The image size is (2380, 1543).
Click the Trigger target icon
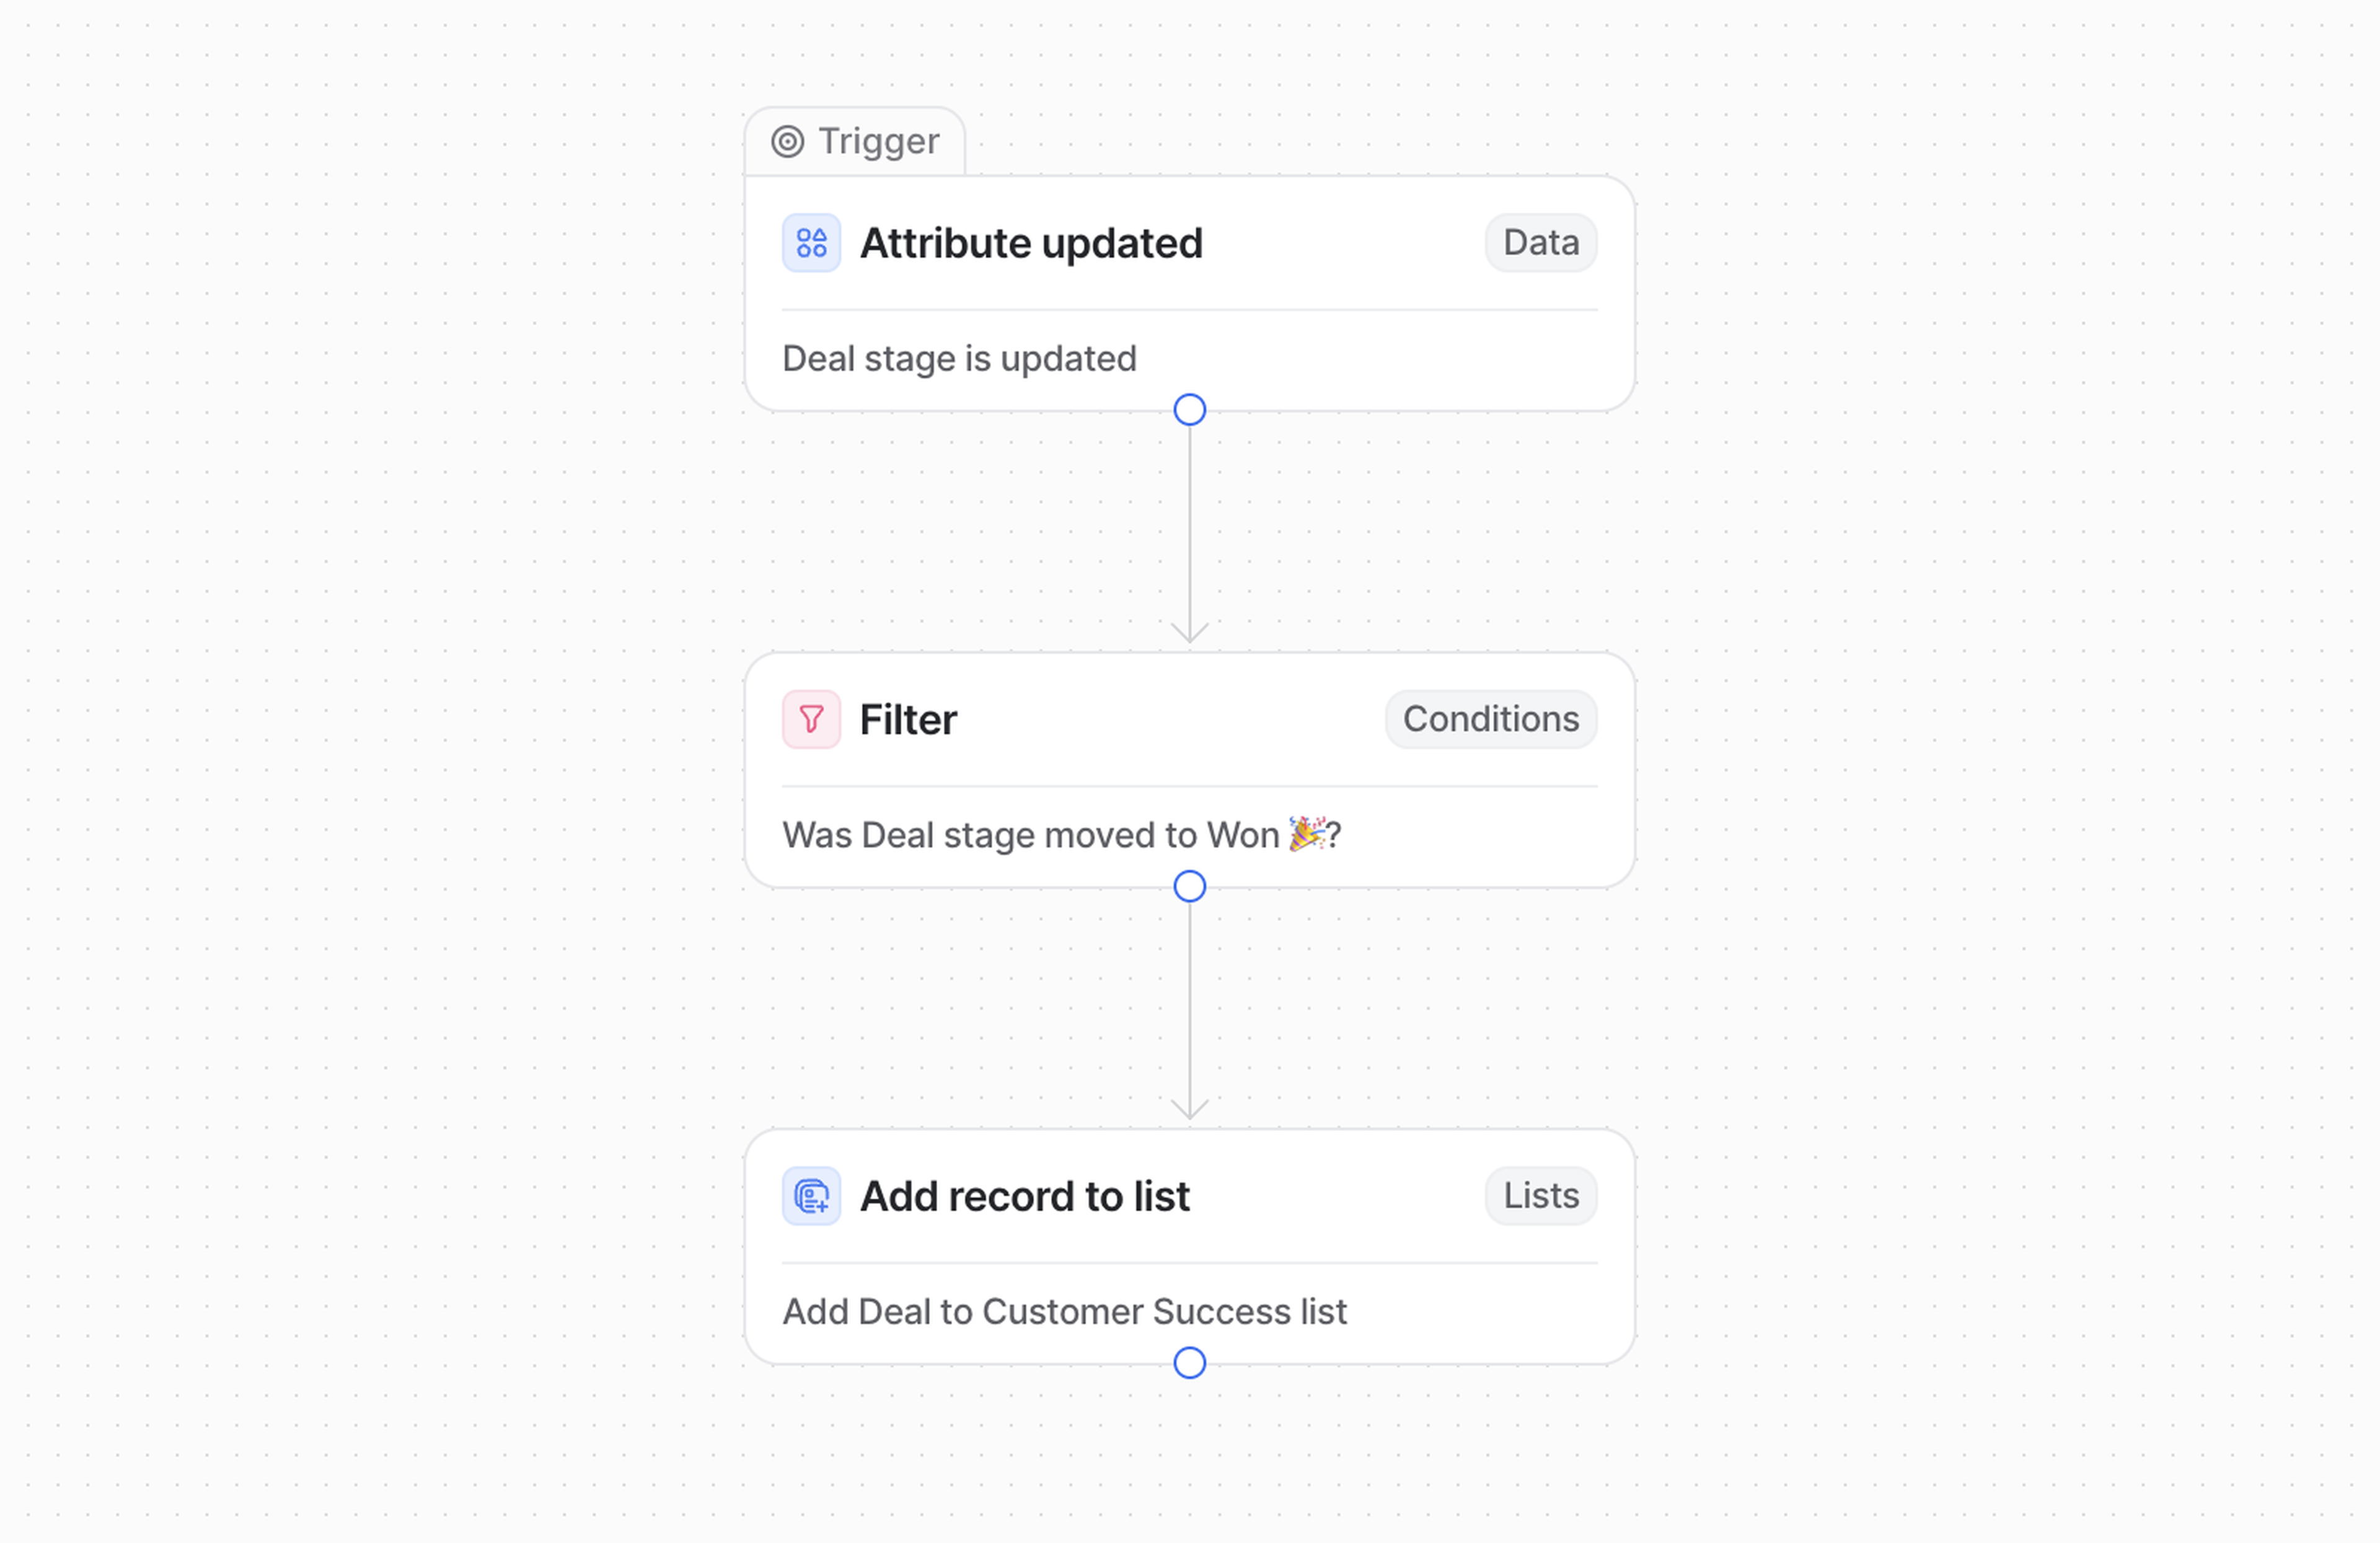pos(787,142)
